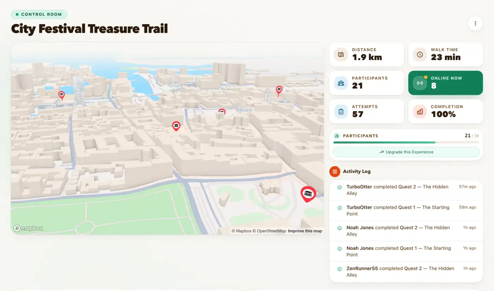Open the three-dot options menu

475,23
